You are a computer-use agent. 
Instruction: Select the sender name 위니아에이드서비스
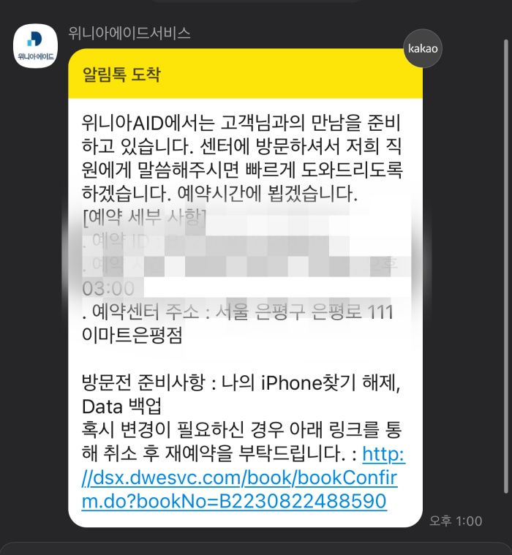129,34
